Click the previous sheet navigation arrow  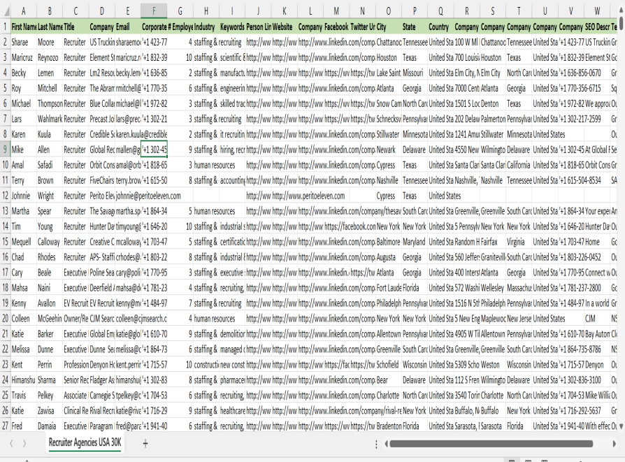(x=12, y=443)
